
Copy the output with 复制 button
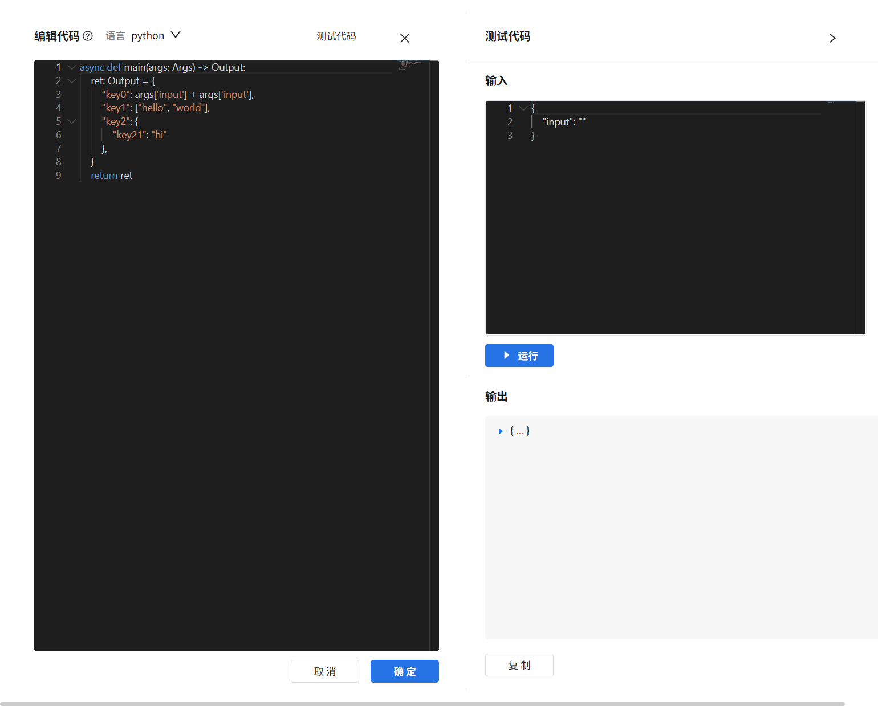coord(519,665)
